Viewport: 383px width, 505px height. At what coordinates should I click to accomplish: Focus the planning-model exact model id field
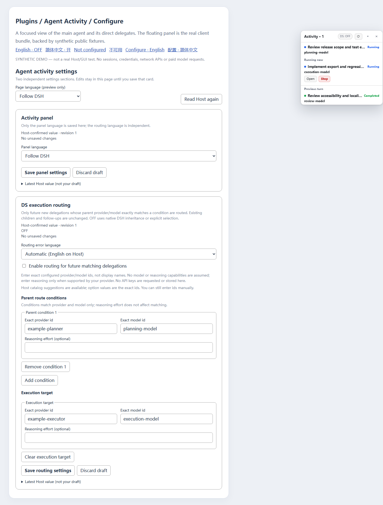pos(167,329)
